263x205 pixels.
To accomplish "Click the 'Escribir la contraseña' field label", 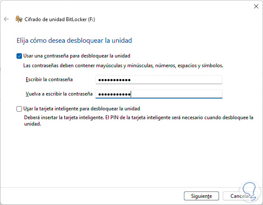I will point(49,79).
